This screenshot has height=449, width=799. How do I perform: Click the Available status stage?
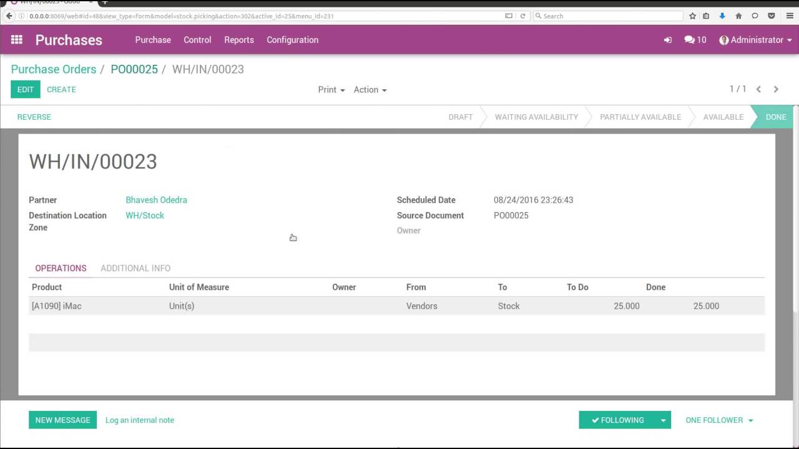click(x=723, y=117)
